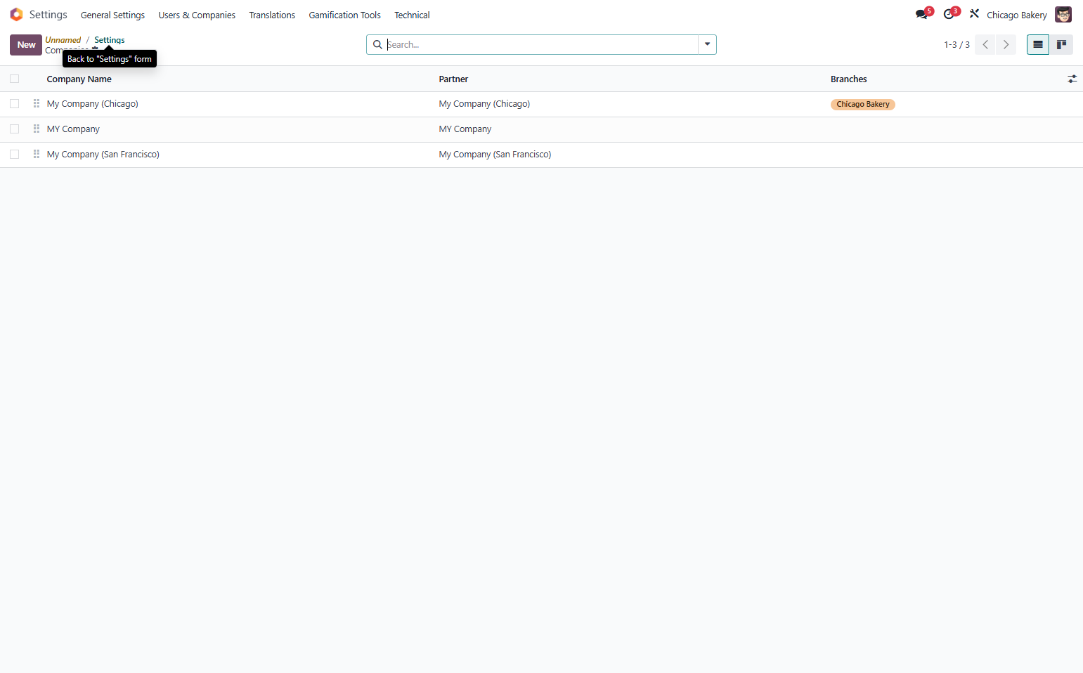This screenshot has width=1083, height=673.
Task: Click the New button
Action: (x=26, y=45)
